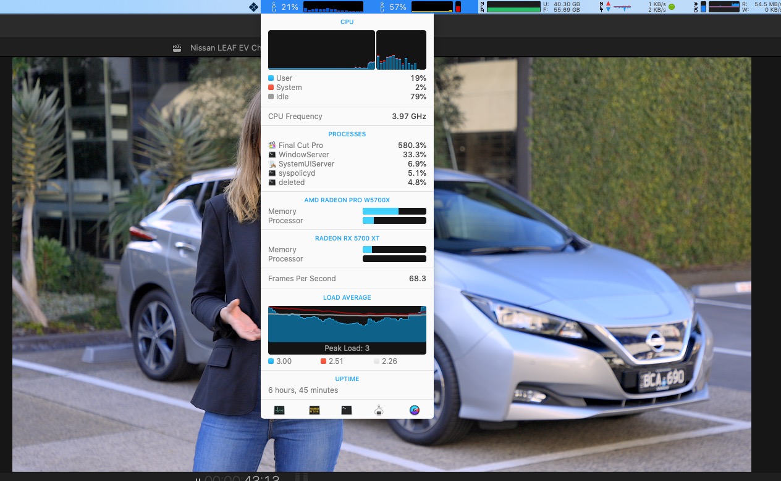
Task: Click the 2.51 load average value
Action: click(x=336, y=361)
